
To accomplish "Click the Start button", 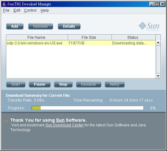I will 16,84.
